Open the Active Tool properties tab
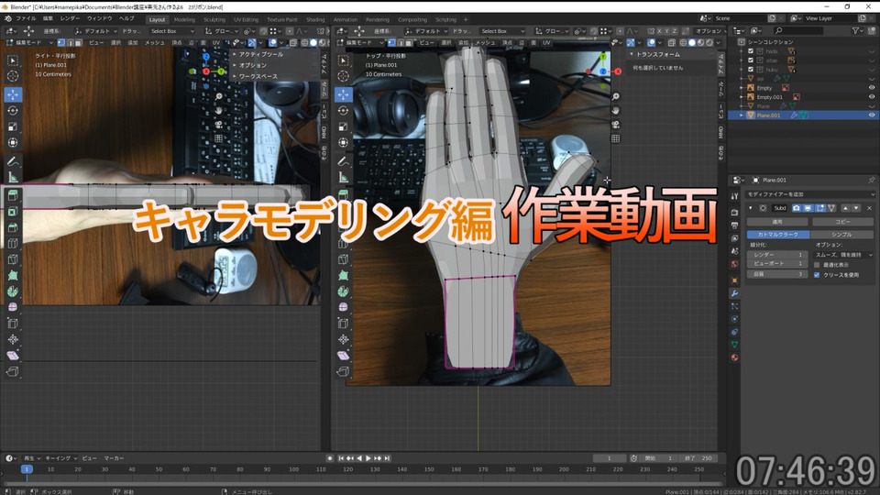Viewport: 880px width, 495px height. (x=734, y=196)
